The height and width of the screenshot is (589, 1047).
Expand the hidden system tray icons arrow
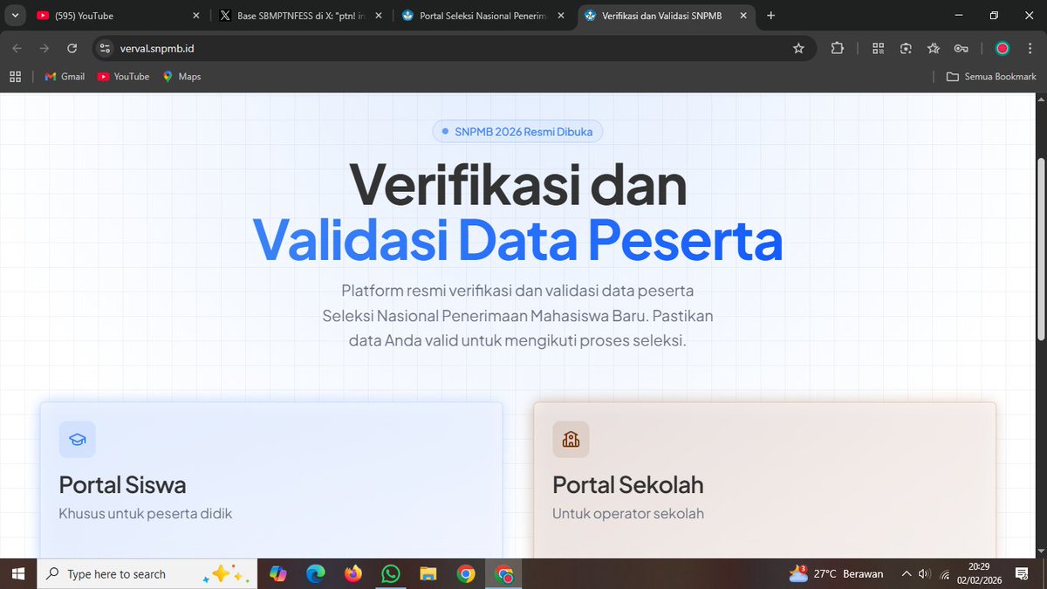click(x=907, y=574)
